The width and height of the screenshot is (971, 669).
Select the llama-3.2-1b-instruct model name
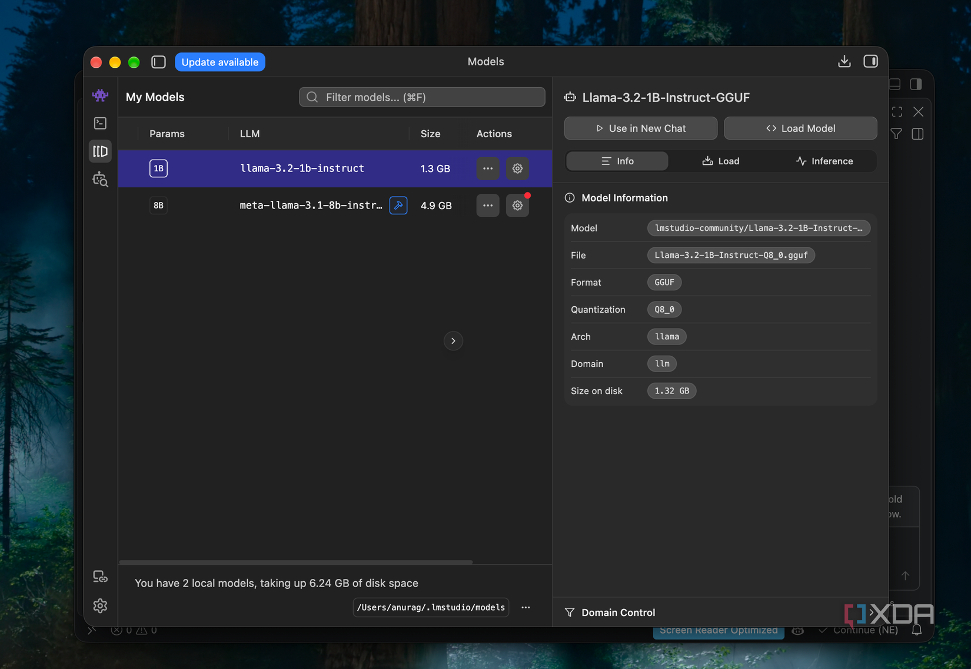coord(302,168)
